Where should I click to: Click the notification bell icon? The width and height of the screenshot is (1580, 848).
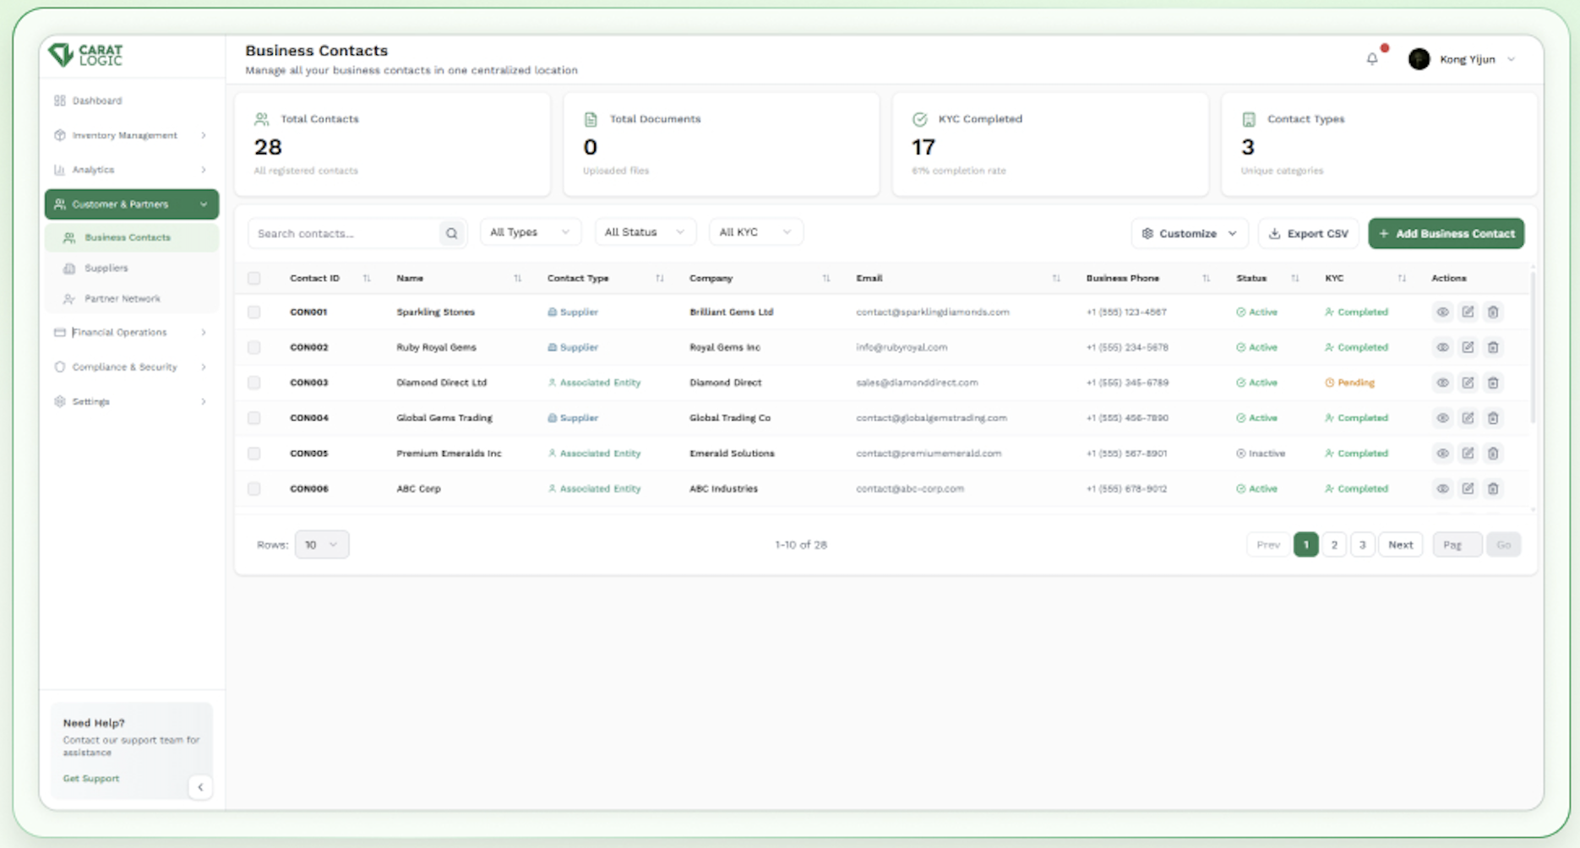coord(1372,59)
